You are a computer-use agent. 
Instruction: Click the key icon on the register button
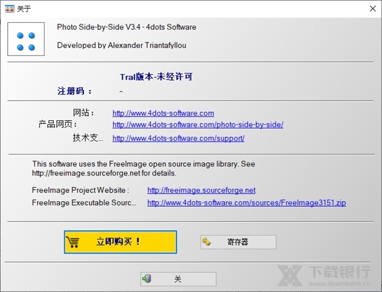206,242
